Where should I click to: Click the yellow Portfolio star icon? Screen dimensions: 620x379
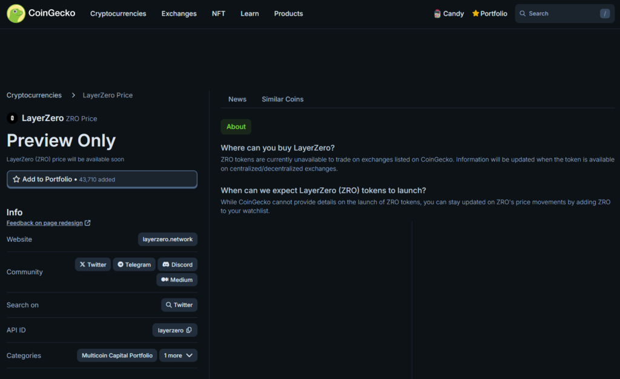point(475,13)
